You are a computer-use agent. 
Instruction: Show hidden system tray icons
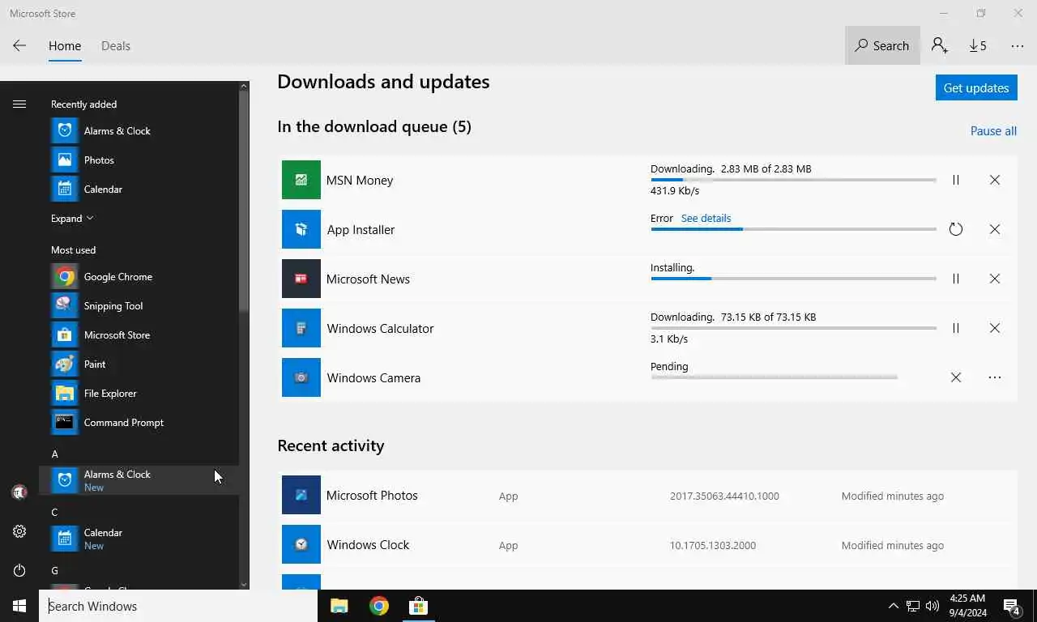[893, 606]
